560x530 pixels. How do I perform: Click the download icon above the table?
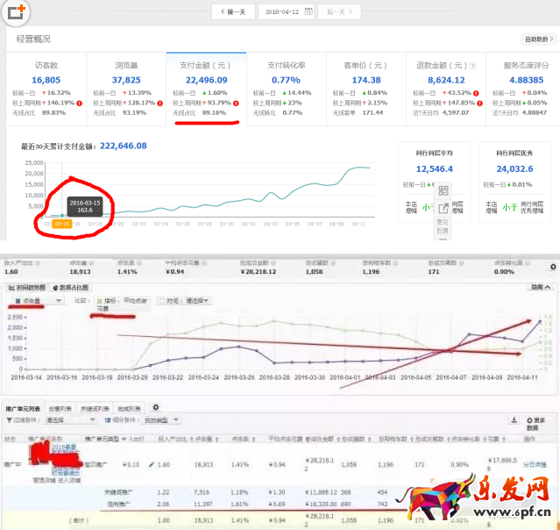pyautogui.click(x=514, y=420)
